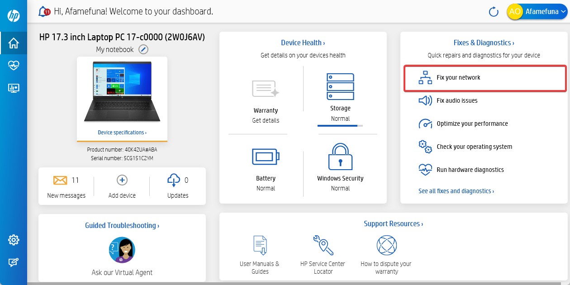
Task: Click the HP 17.3 inch Laptop PC title
Action: (122, 37)
